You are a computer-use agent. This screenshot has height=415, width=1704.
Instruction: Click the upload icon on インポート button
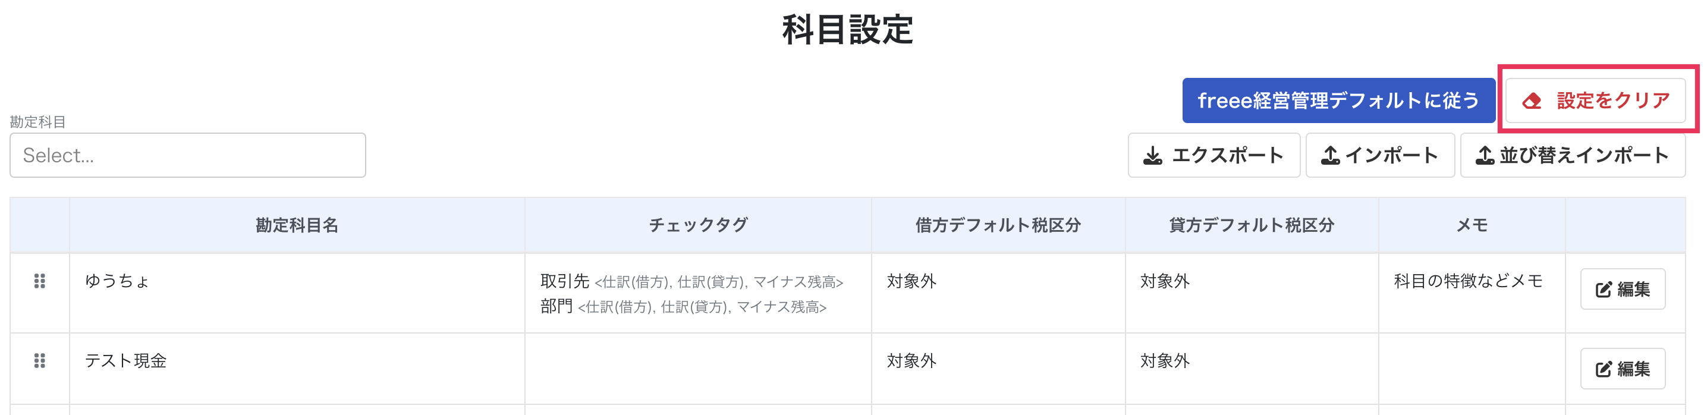(1330, 156)
